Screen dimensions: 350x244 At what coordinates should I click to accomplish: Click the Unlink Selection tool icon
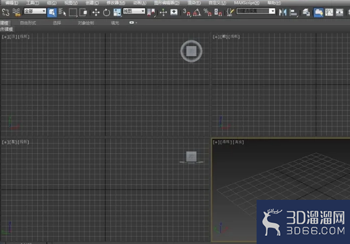point(6,12)
